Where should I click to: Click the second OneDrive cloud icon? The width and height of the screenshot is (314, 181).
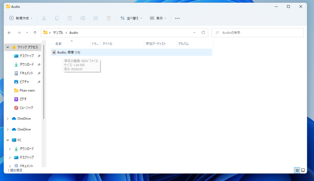(14, 129)
